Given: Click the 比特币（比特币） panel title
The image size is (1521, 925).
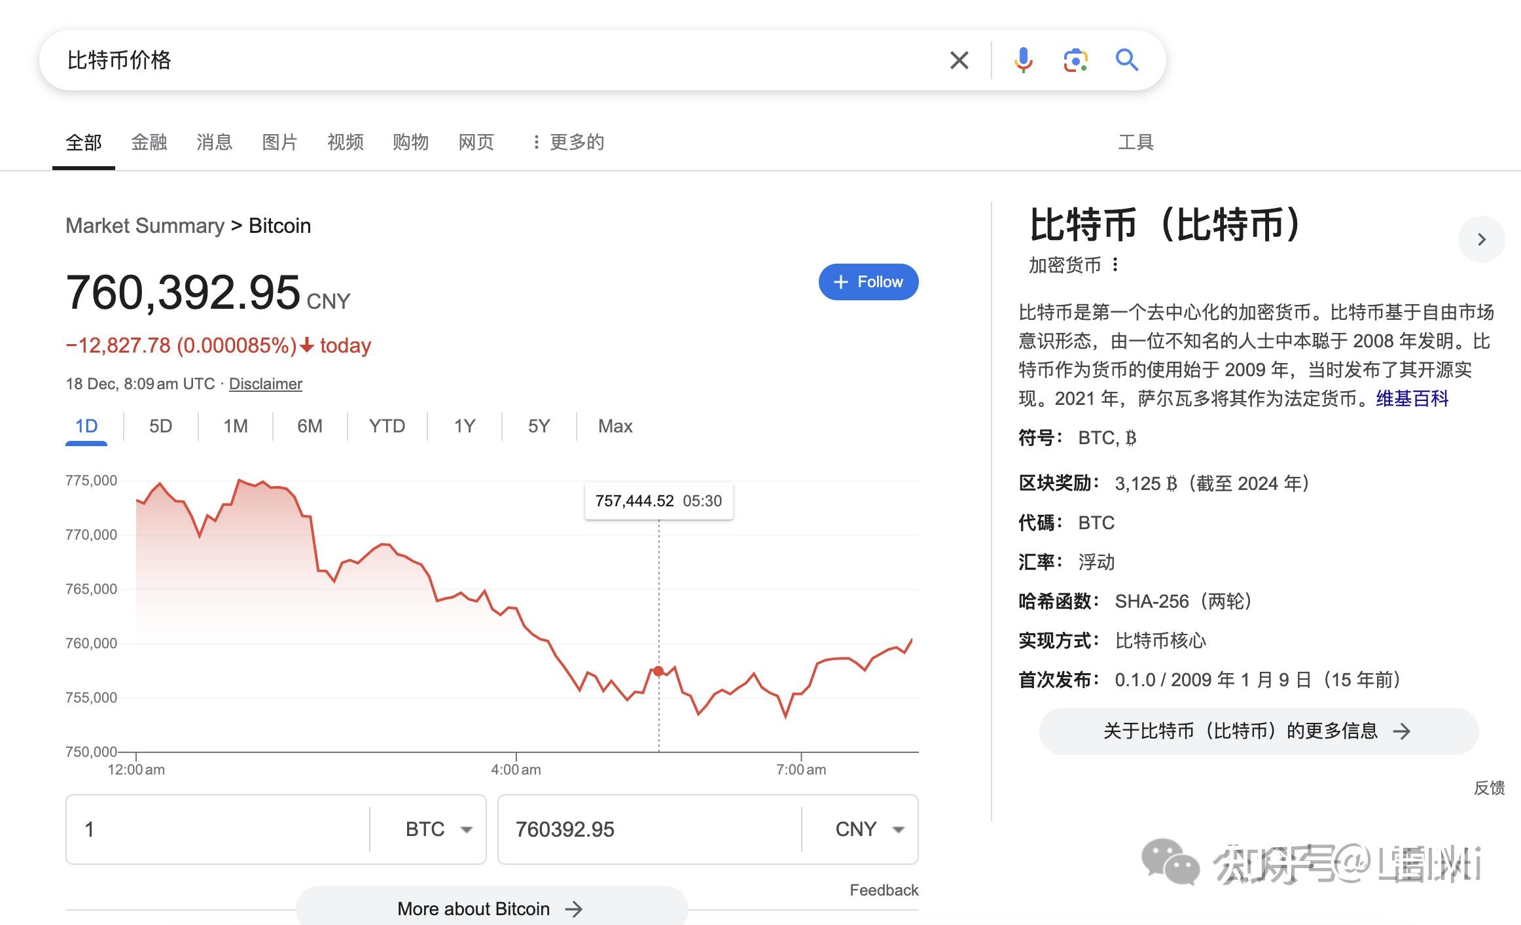Looking at the screenshot, I should [x=1165, y=225].
